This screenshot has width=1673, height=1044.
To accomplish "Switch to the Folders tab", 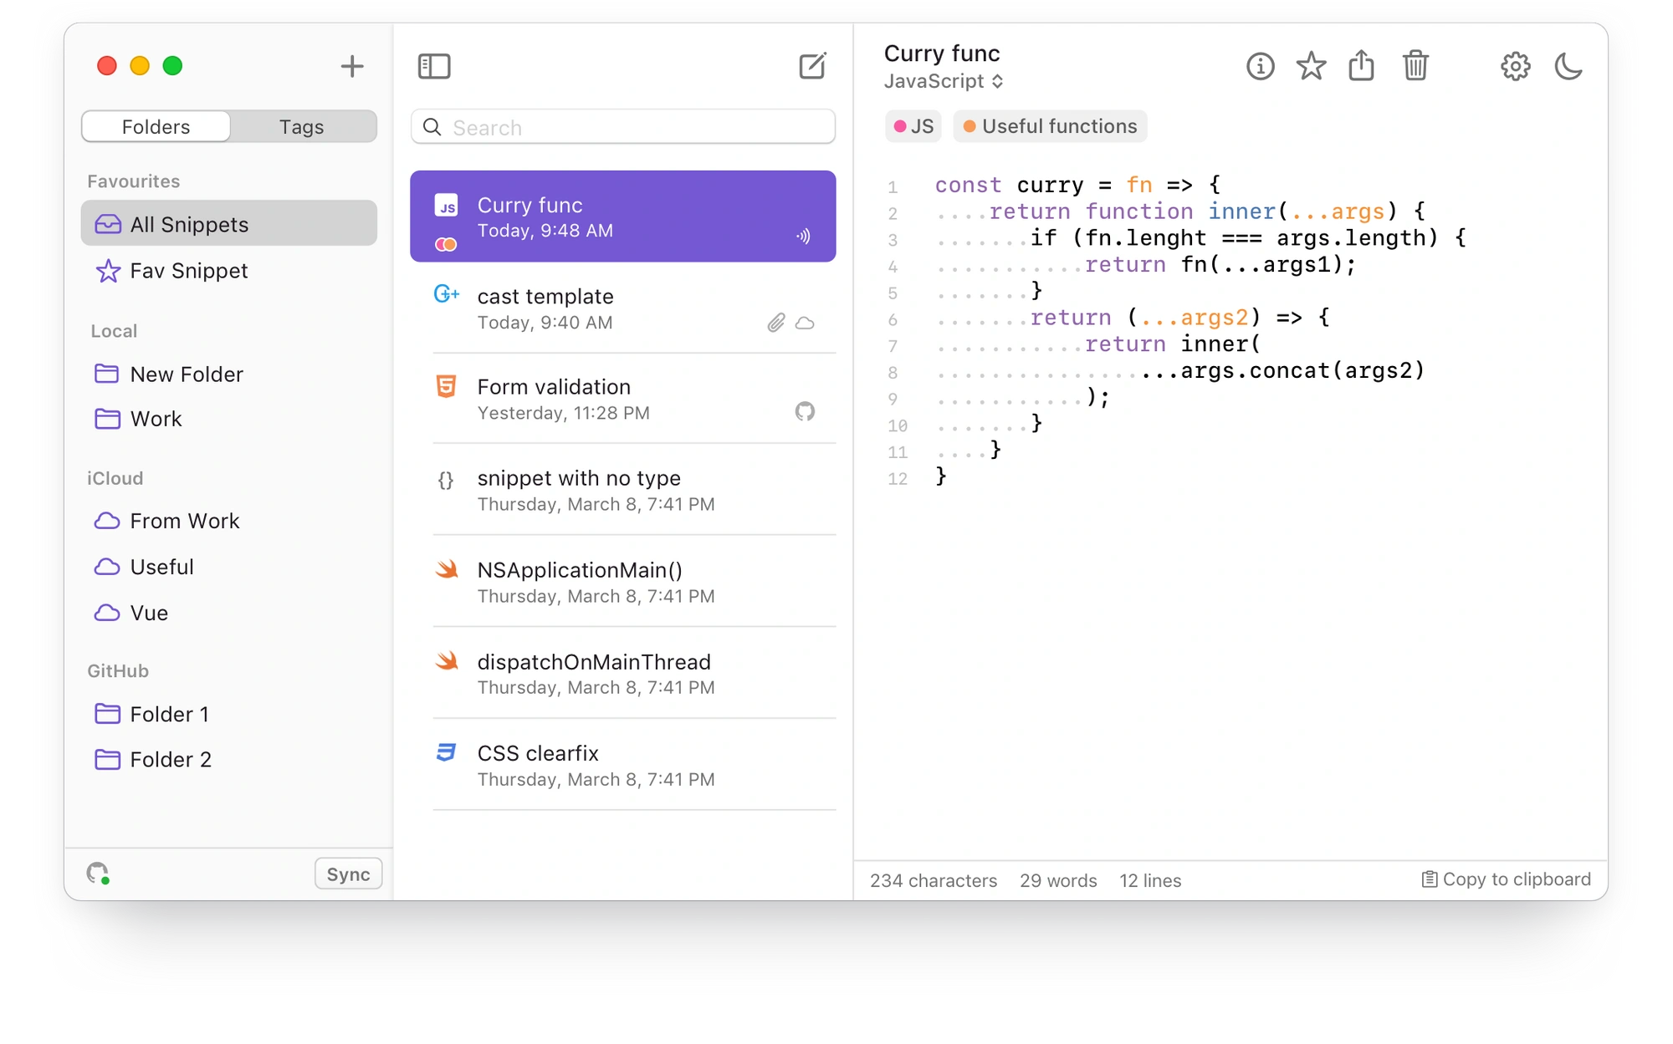I will tap(154, 126).
